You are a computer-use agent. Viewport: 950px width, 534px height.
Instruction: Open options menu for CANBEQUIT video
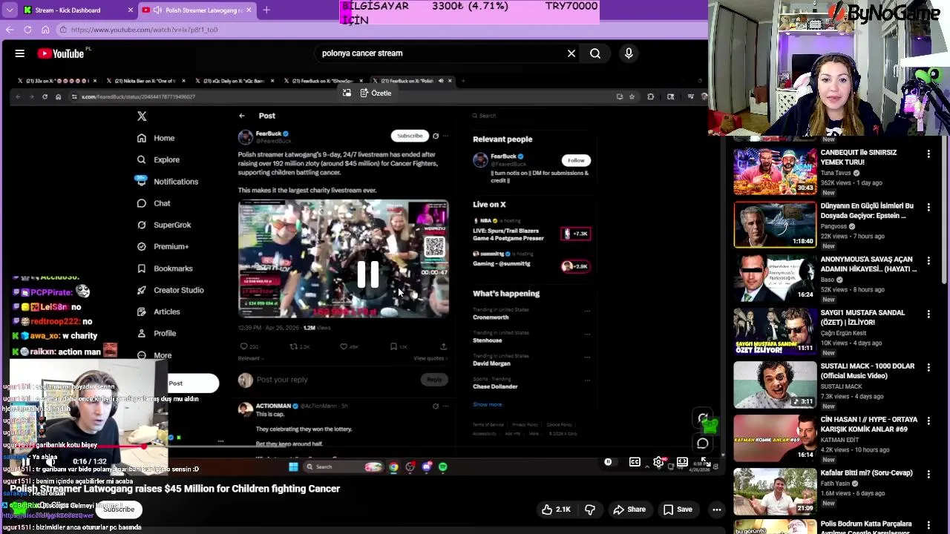[x=928, y=154]
